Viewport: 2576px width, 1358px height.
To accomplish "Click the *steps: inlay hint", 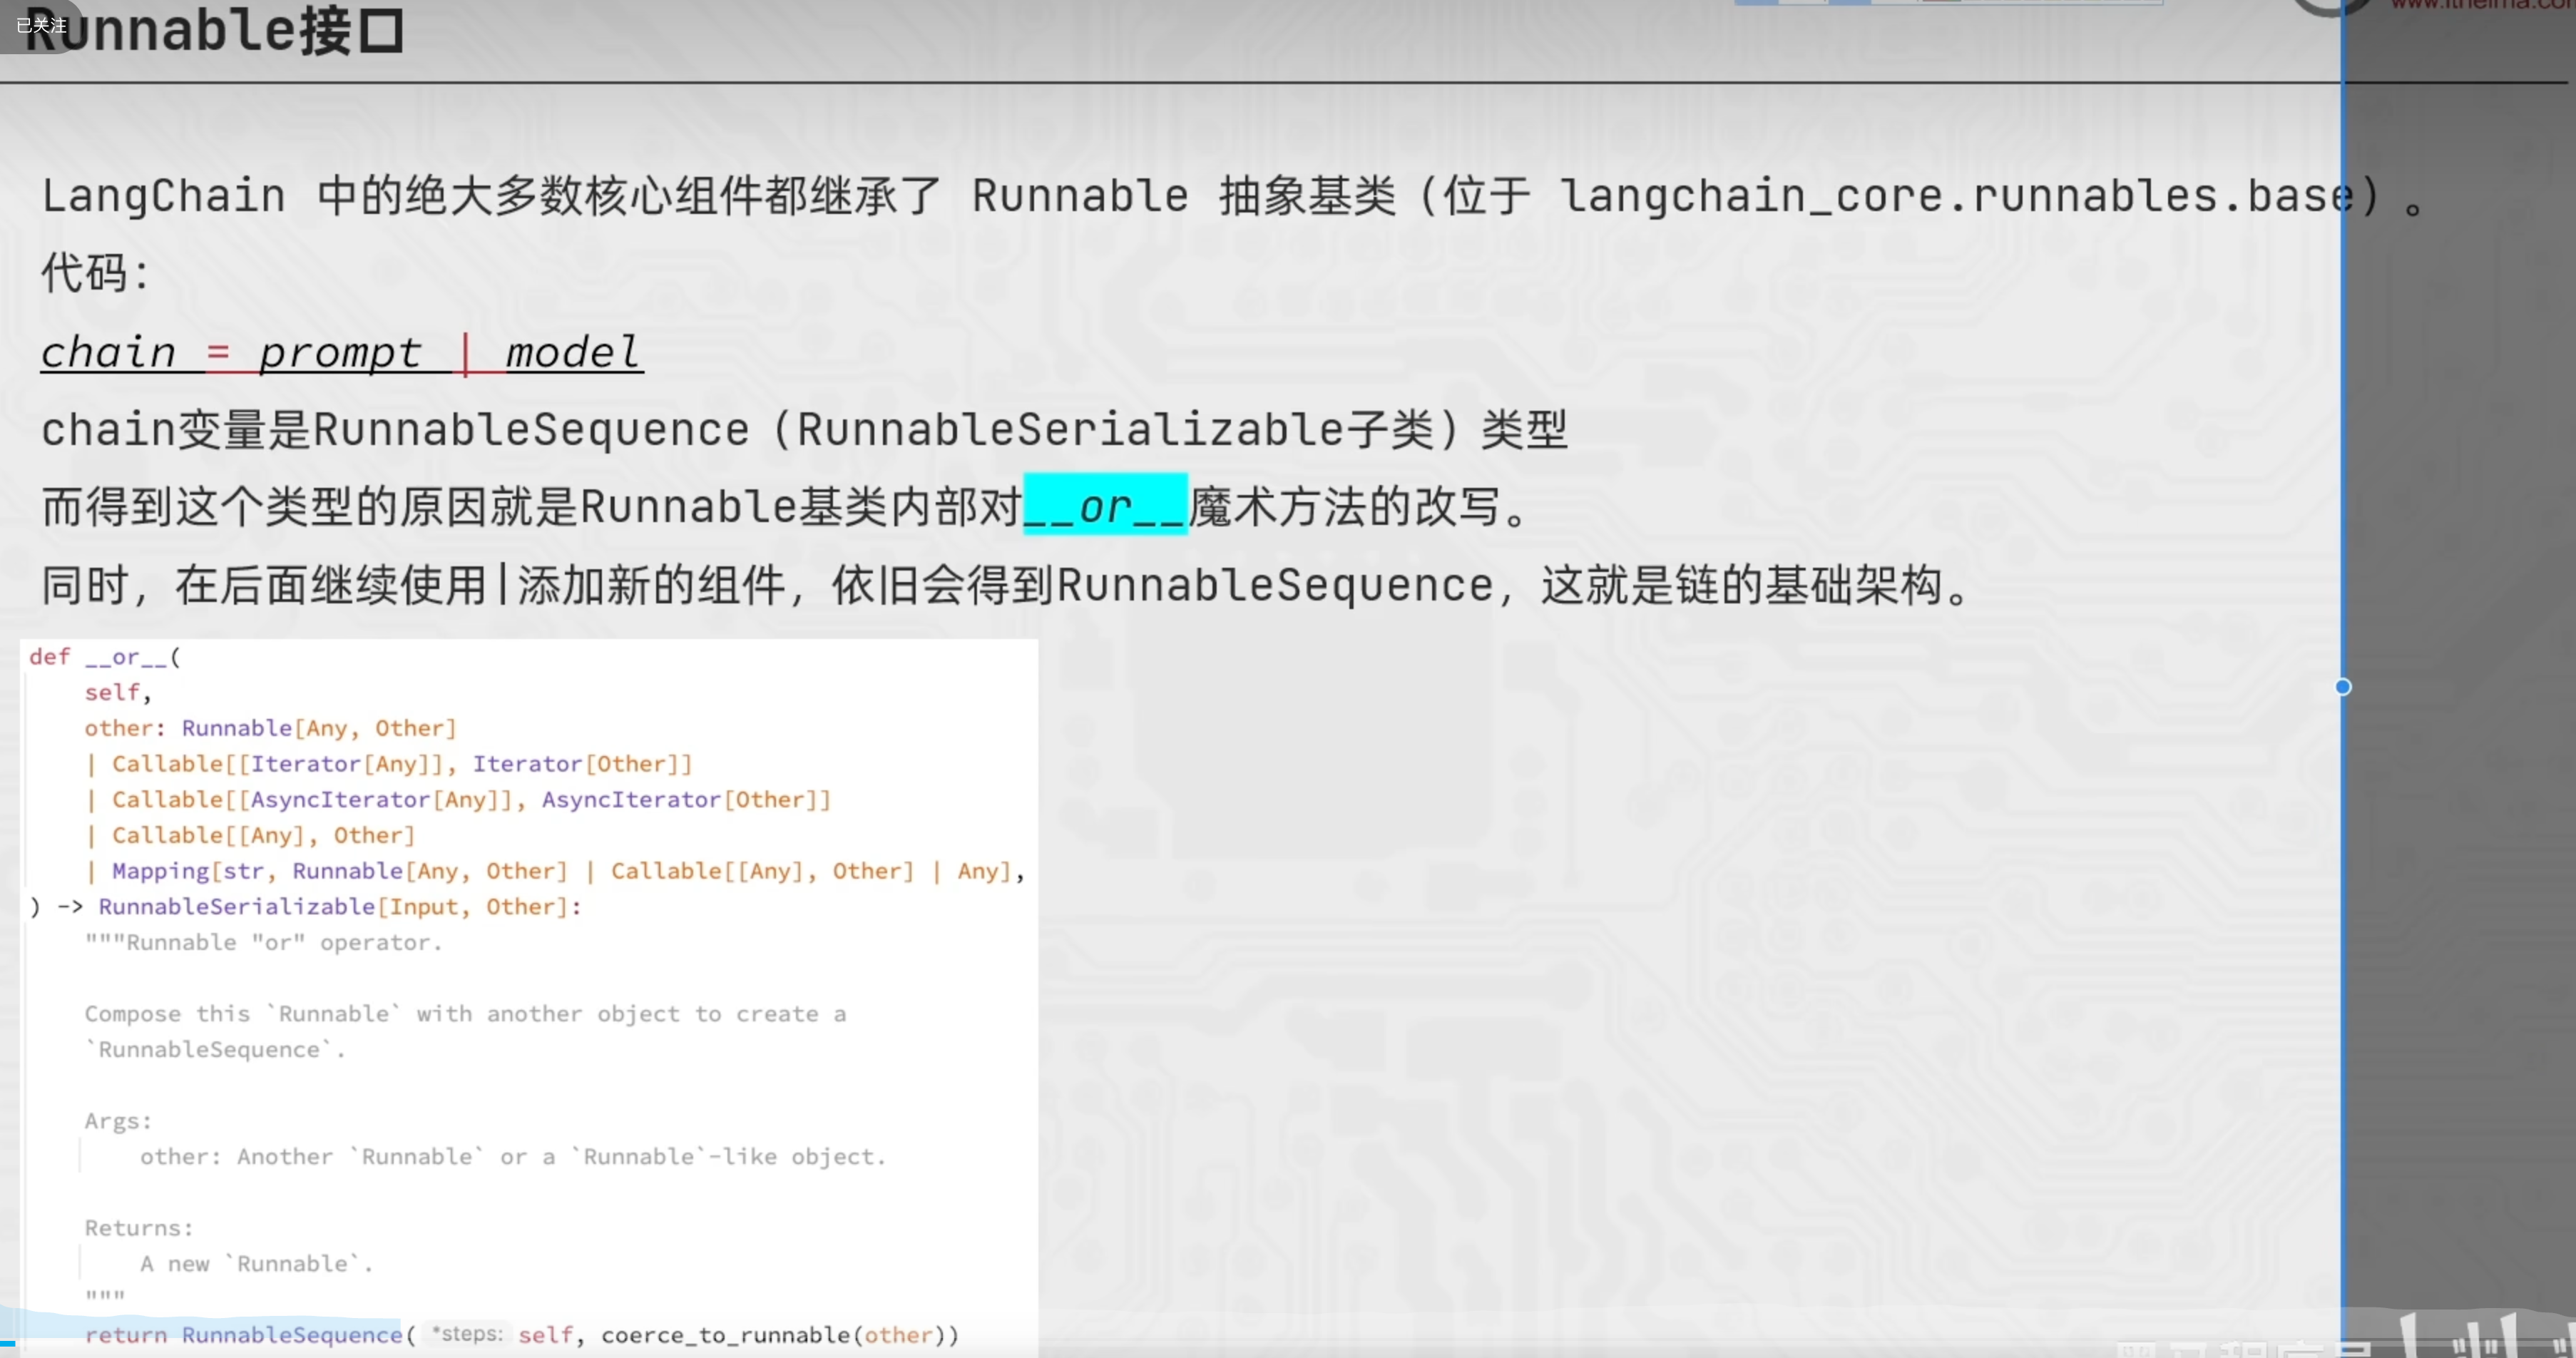I will pyautogui.click(x=467, y=1334).
